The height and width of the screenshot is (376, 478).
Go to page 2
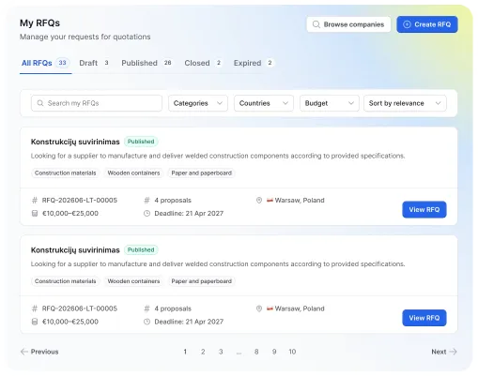pos(203,352)
